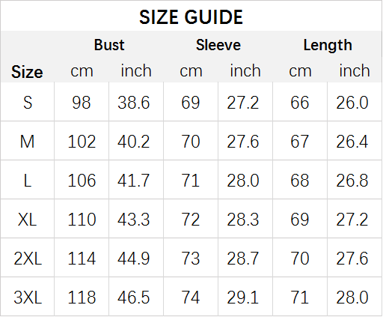Click the SIZE GUIDE title
Image resolution: width=383 pixels, height=317 pixels.
pos(191,17)
